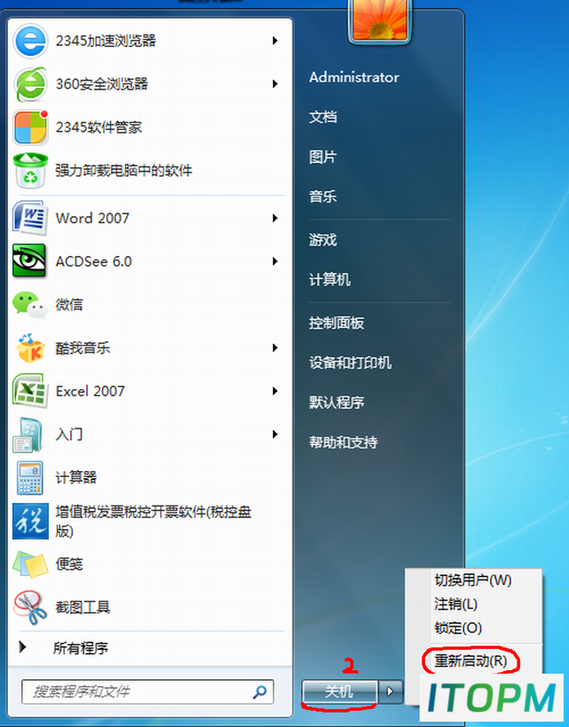Screen dimensions: 569x727
Task: Expand the 2345加速浏览器 submenu arrow
Action: point(275,41)
